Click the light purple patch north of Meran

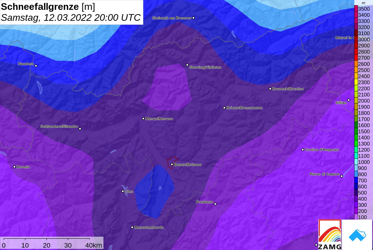coord(167,87)
